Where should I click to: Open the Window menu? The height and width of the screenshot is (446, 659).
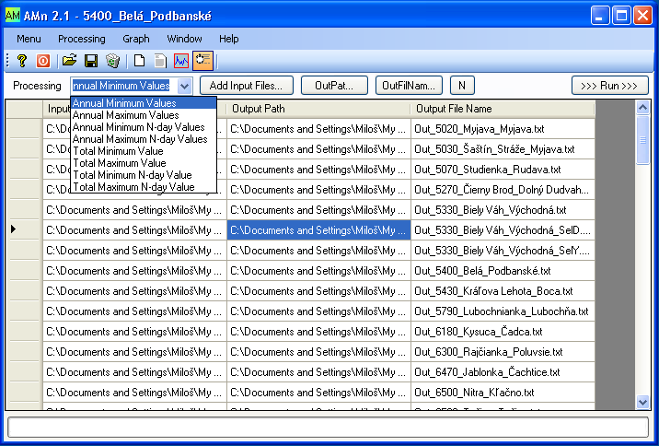click(184, 39)
